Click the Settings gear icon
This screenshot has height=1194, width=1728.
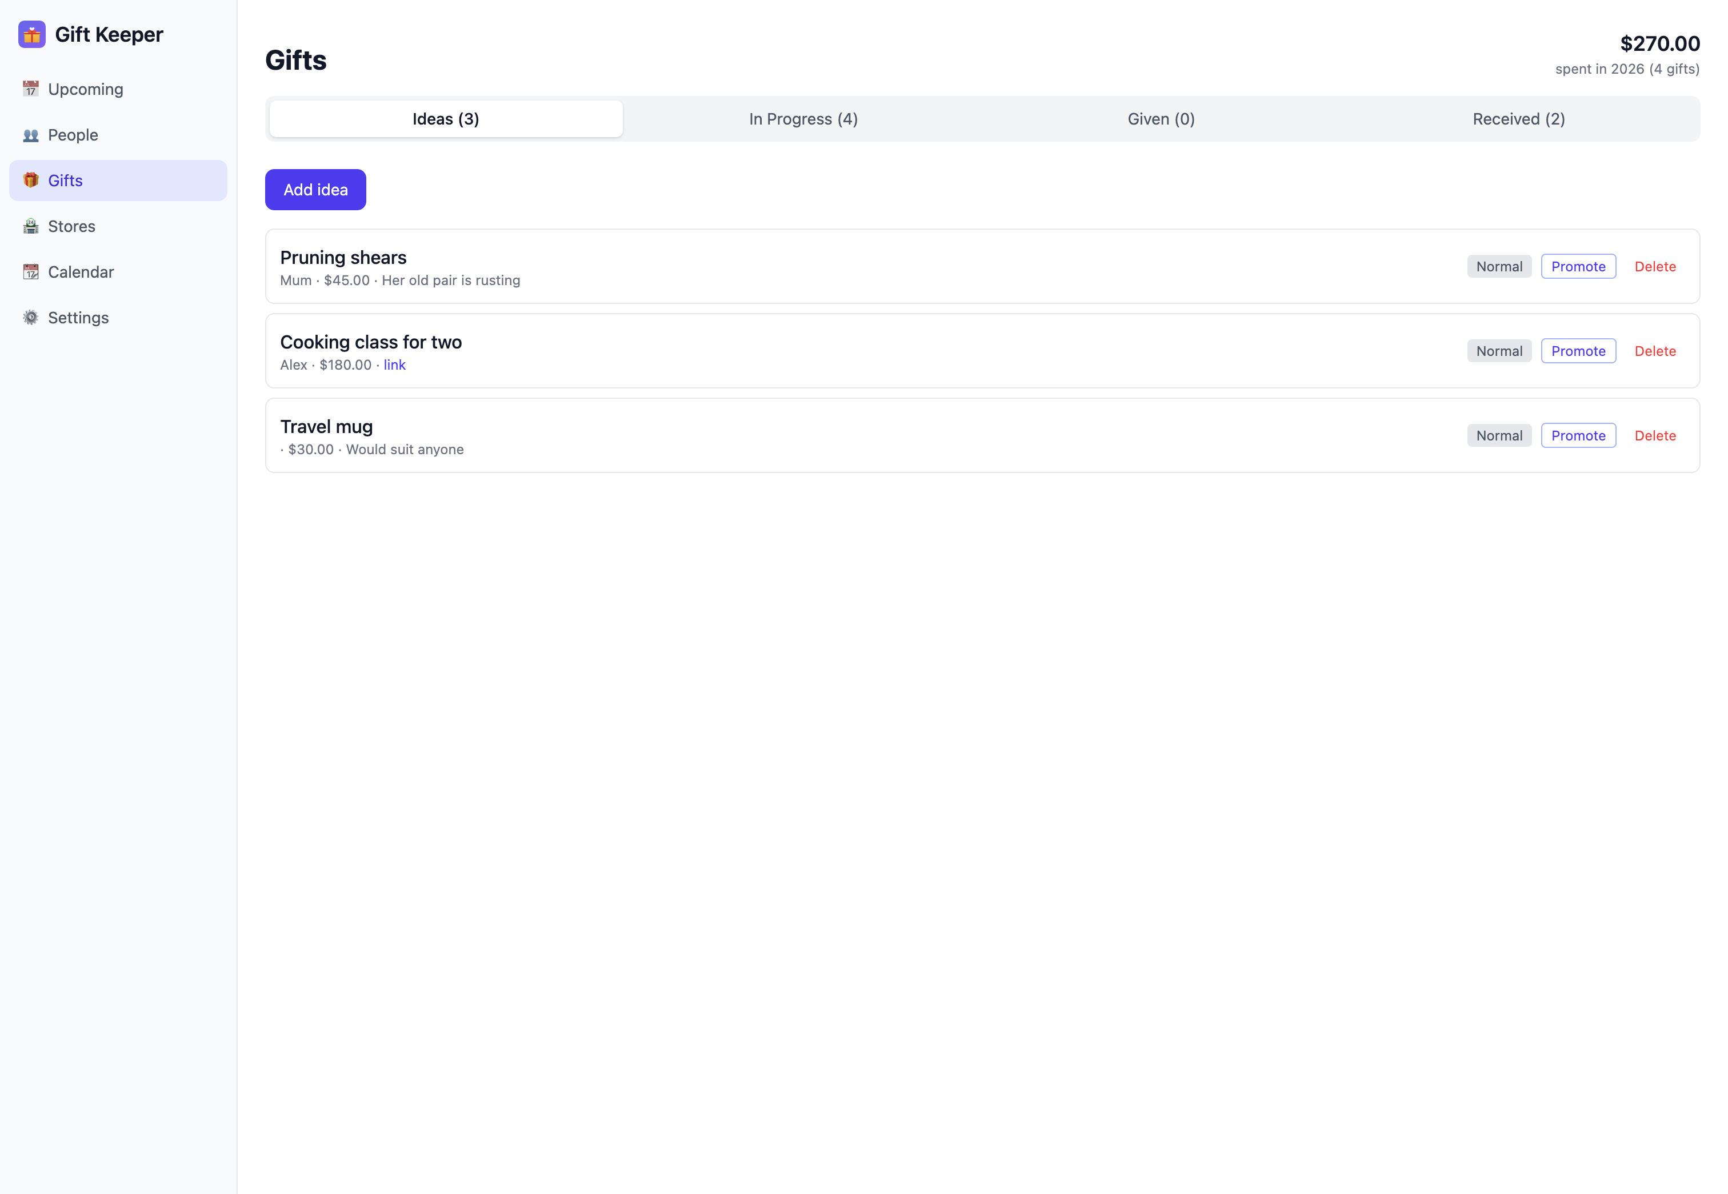click(31, 317)
